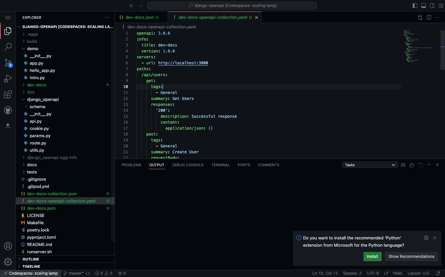
Task: Open the Search view in activity bar
Action: (x=8, y=47)
